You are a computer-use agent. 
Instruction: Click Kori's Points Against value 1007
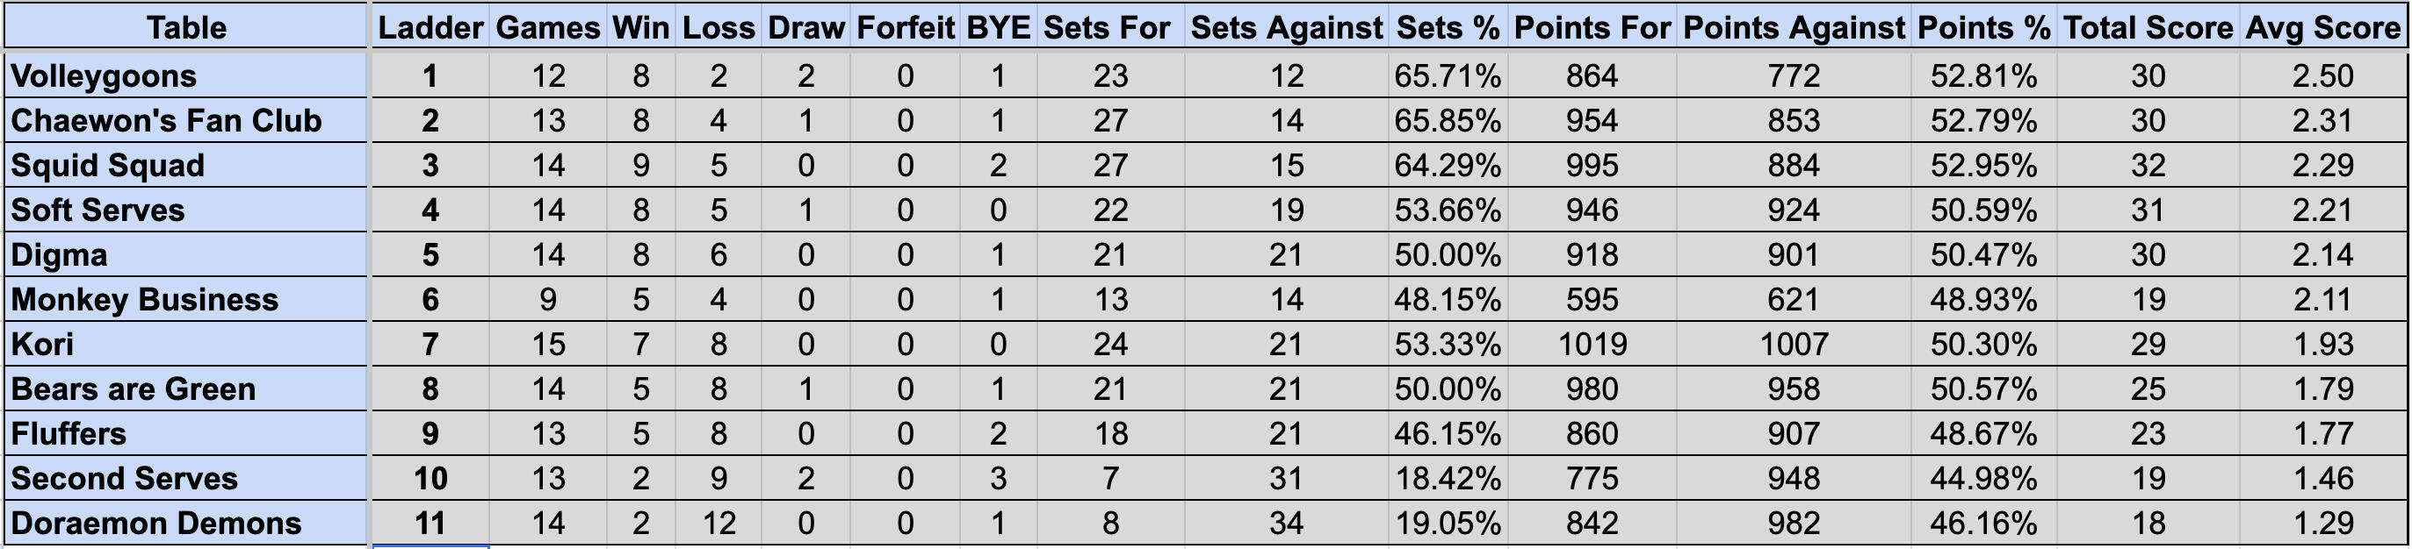pyautogui.click(x=1793, y=344)
